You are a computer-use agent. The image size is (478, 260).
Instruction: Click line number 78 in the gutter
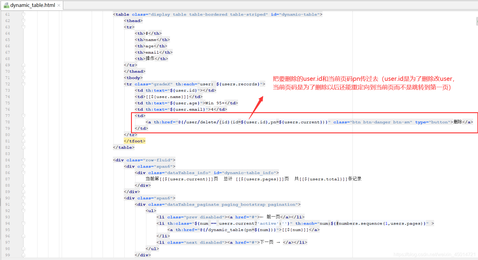click(x=8, y=122)
